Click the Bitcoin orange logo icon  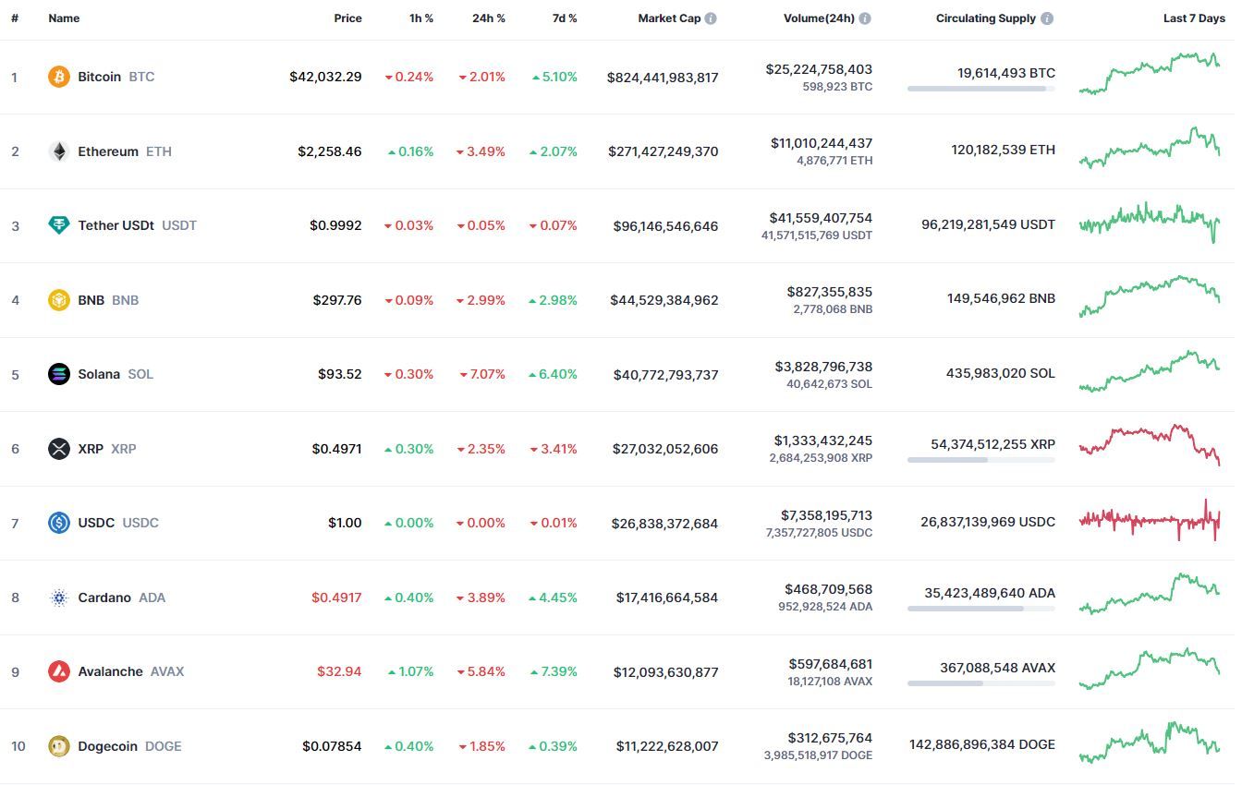pos(59,77)
